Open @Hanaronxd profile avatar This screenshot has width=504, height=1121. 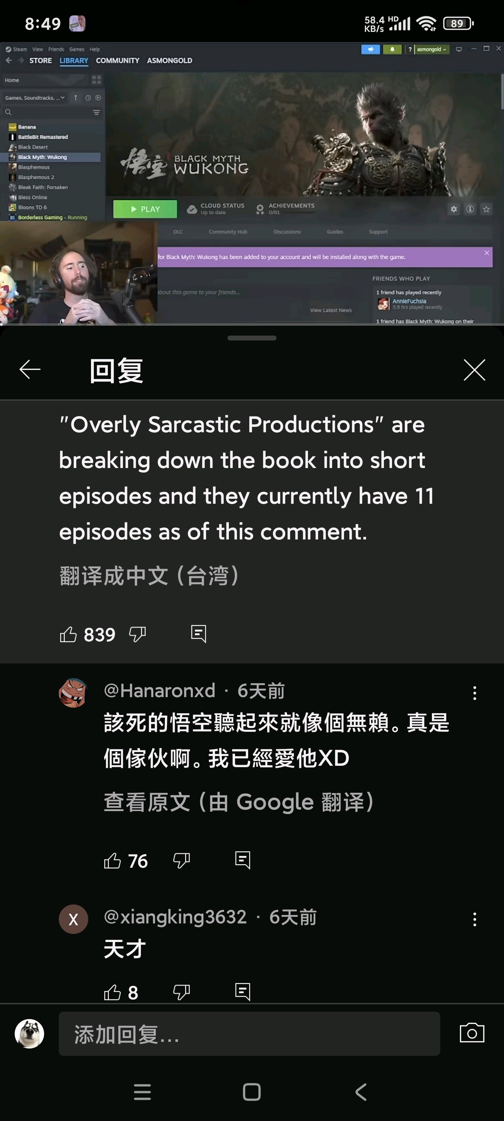coord(73,692)
